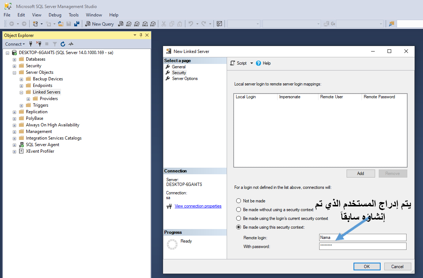Click the Redo arrow icon
The width and height of the screenshot is (423, 278).
point(204,24)
